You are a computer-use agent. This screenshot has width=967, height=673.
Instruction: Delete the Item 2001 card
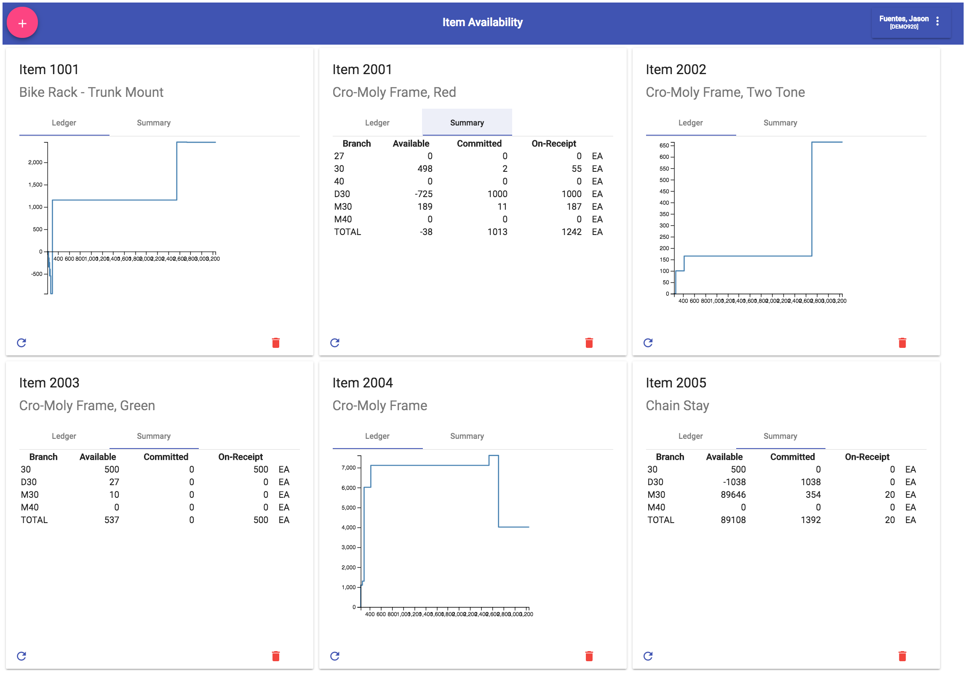click(589, 343)
